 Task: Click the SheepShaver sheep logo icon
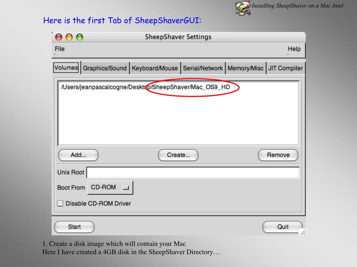243,8
